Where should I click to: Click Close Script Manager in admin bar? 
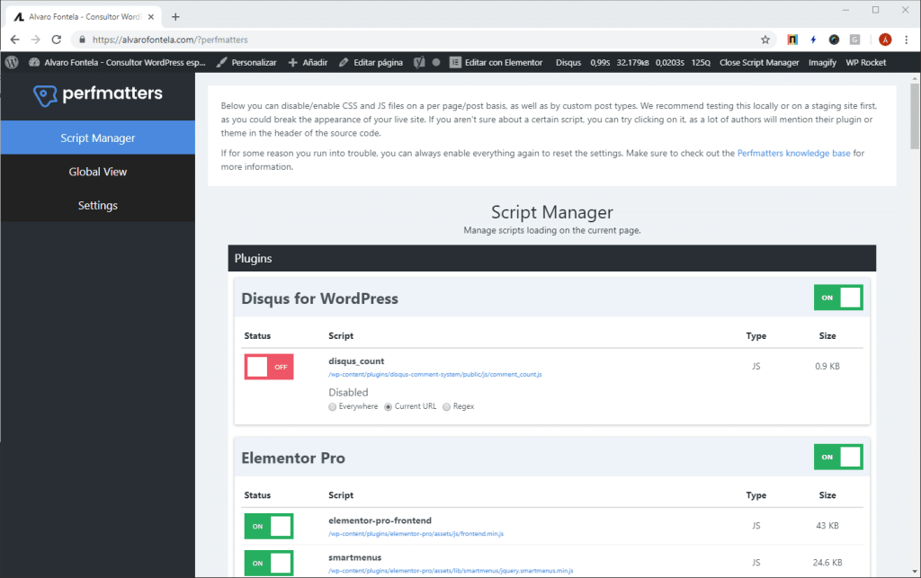(759, 62)
